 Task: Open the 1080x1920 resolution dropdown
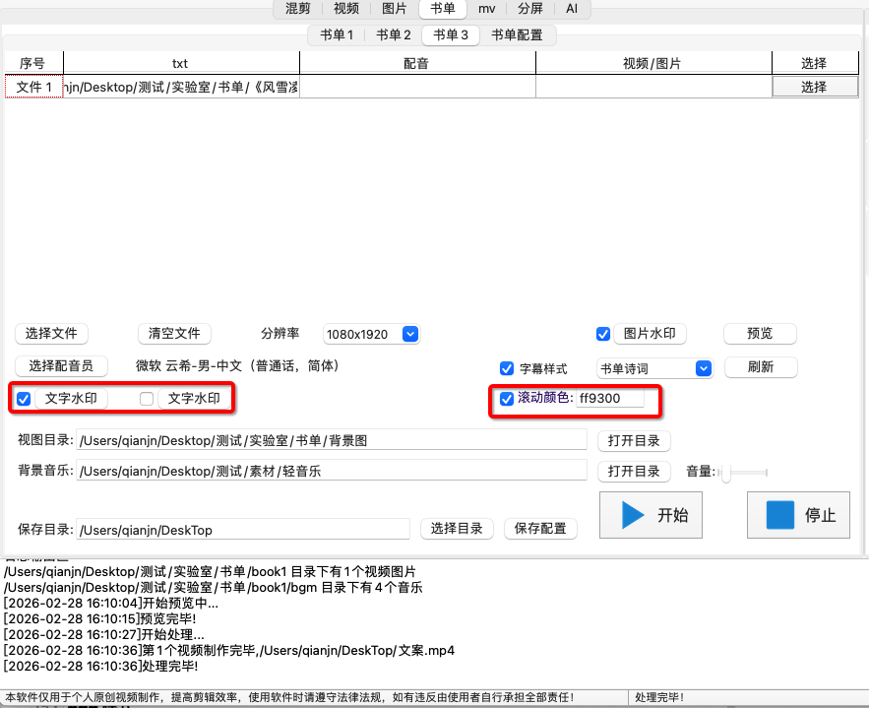point(410,334)
